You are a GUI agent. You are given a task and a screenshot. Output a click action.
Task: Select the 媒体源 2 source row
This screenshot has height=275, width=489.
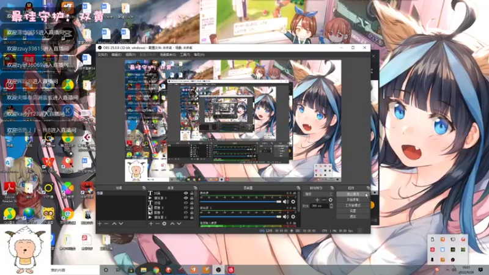click(171, 218)
